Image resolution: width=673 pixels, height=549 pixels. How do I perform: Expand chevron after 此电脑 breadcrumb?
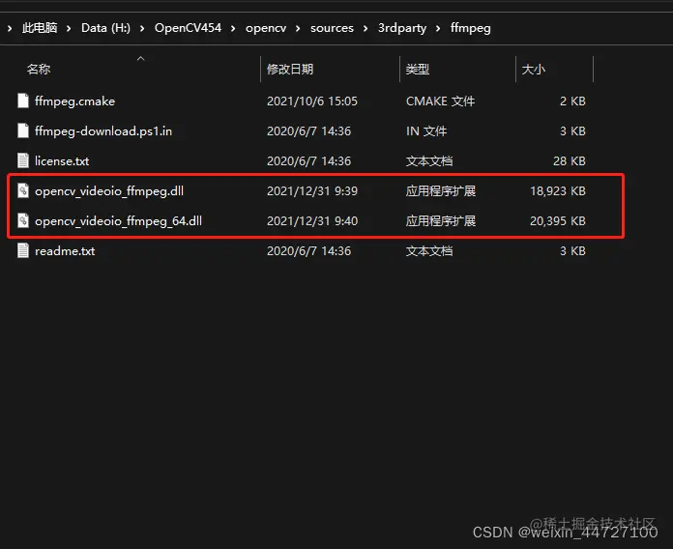(x=69, y=28)
